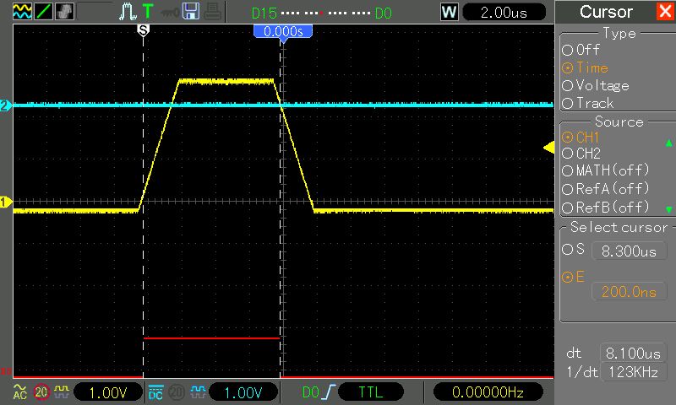The image size is (676, 405).
Task: Click the CH1 AC coupling icon
Action: [19, 392]
